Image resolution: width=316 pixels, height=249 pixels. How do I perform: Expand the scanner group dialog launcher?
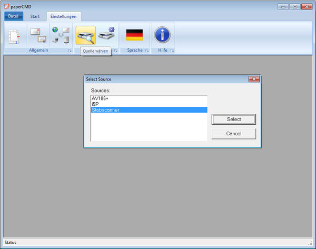pos(116,51)
